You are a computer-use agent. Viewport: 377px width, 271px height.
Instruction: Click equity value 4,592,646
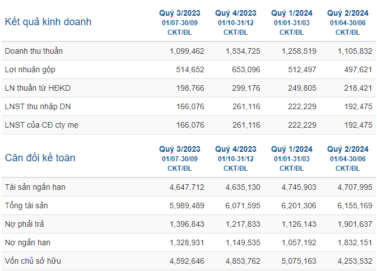(187, 261)
